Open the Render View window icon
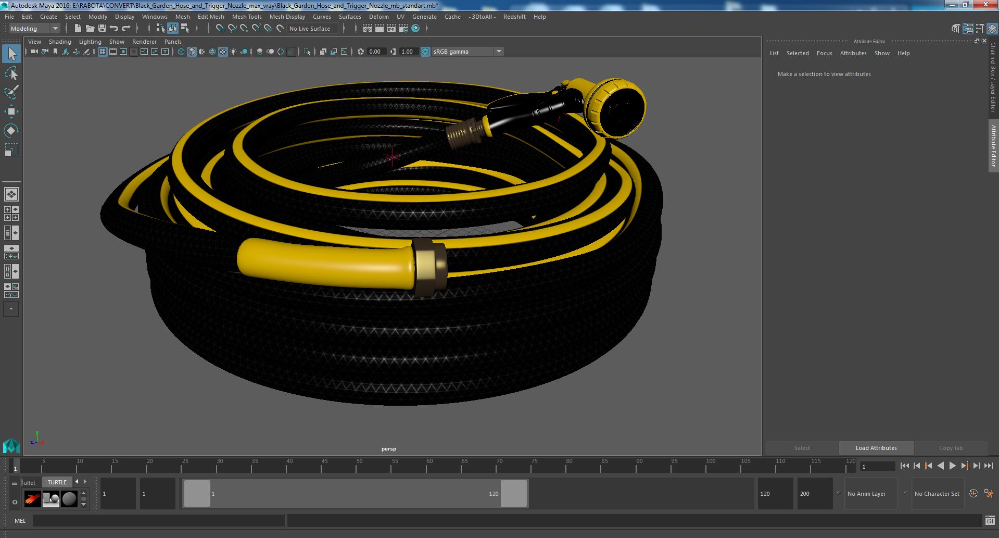This screenshot has width=999, height=538. [x=368, y=29]
